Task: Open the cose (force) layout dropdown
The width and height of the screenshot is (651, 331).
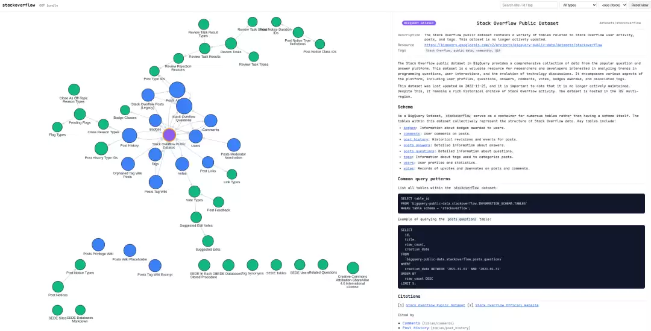Action: pyautogui.click(x=612, y=5)
